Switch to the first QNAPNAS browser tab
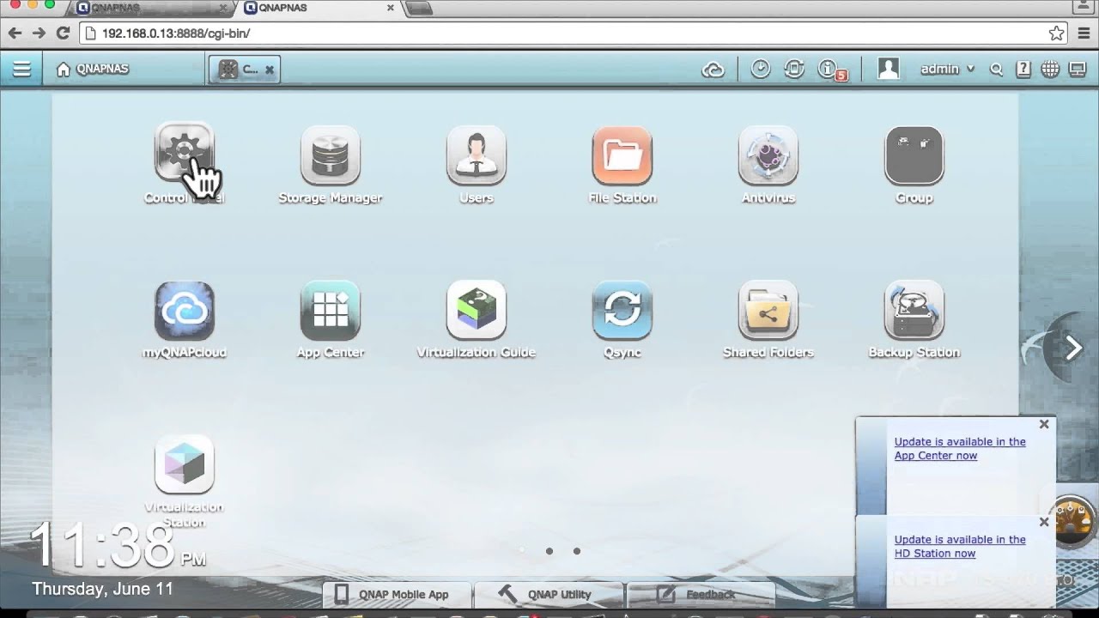This screenshot has width=1099, height=618. (x=149, y=8)
